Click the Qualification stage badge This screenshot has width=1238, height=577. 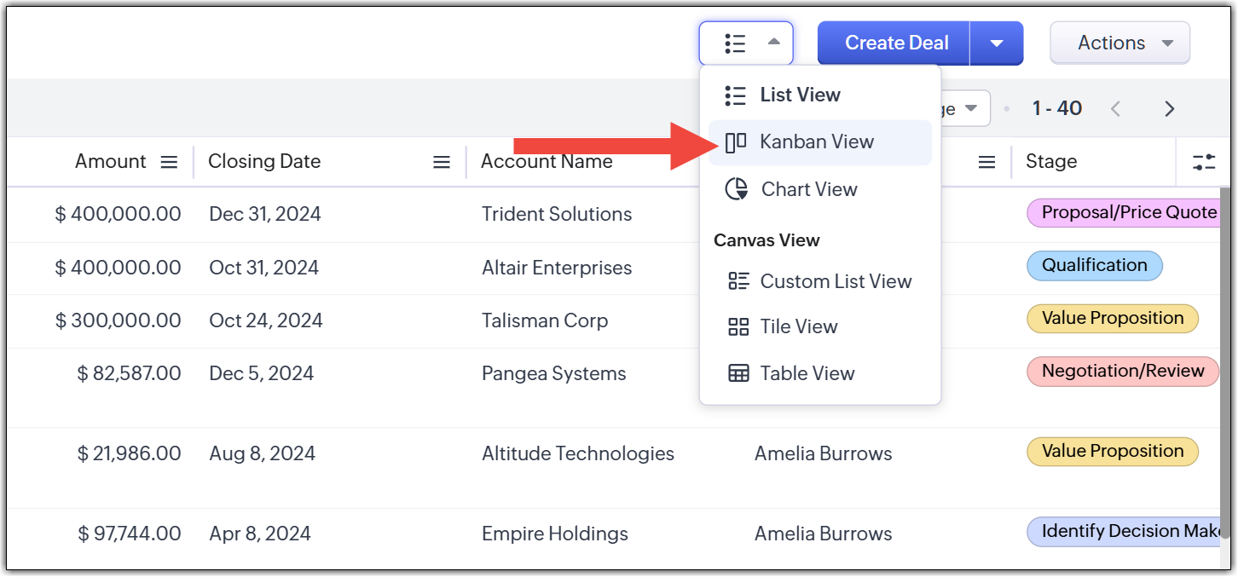1094,266
